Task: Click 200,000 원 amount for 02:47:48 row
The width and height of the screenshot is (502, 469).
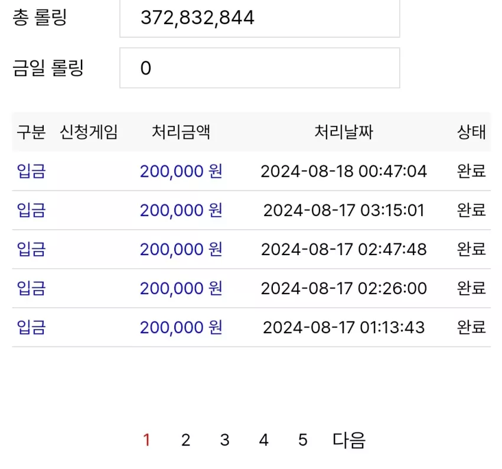Action: pyautogui.click(x=181, y=249)
